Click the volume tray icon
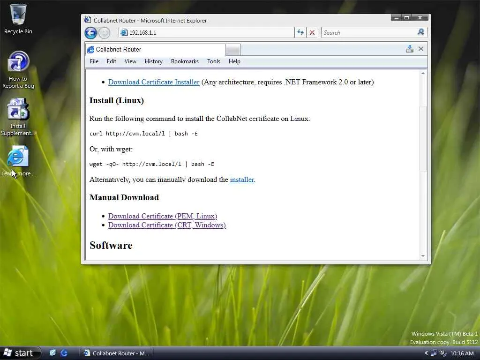This screenshot has height=360, width=480. pos(442,353)
